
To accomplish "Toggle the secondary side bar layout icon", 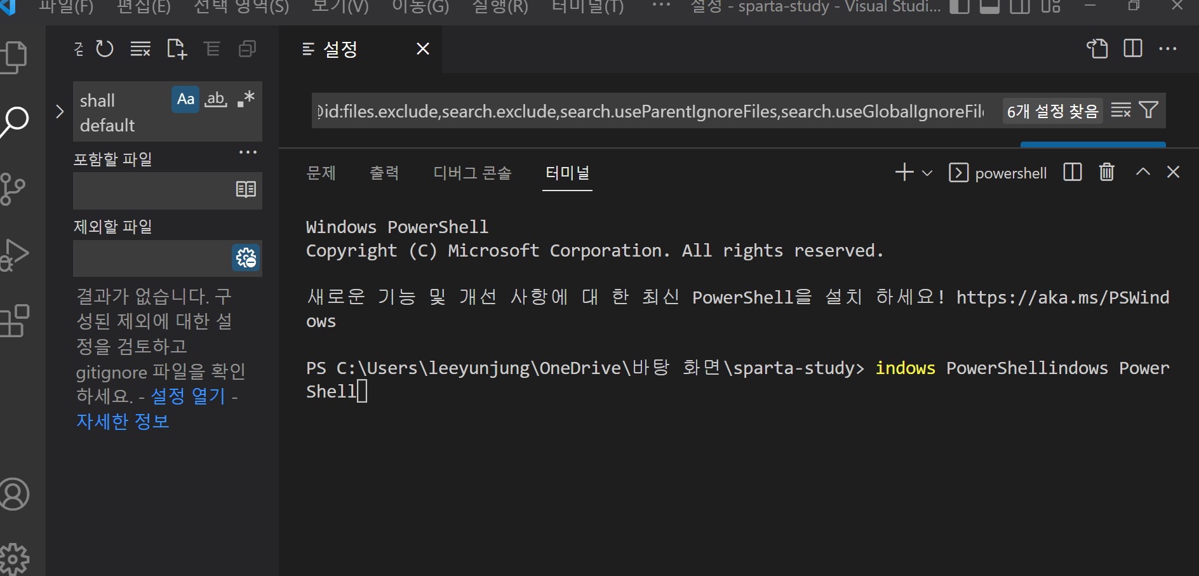I will (1021, 6).
